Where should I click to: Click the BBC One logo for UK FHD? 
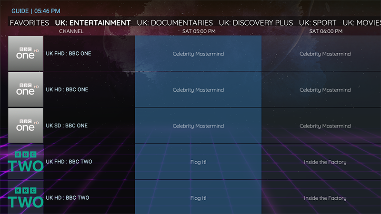click(26, 54)
